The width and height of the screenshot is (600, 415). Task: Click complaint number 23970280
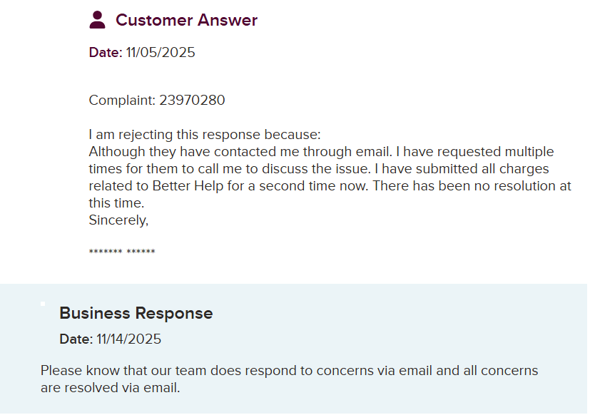click(x=192, y=101)
